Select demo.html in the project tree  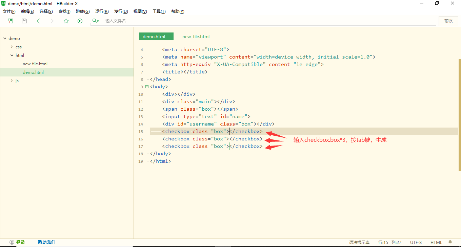pos(33,72)
